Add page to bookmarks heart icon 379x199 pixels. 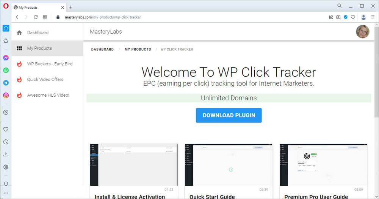point(353,17)
